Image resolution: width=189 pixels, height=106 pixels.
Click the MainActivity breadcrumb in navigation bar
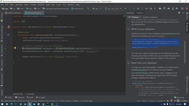77,9
